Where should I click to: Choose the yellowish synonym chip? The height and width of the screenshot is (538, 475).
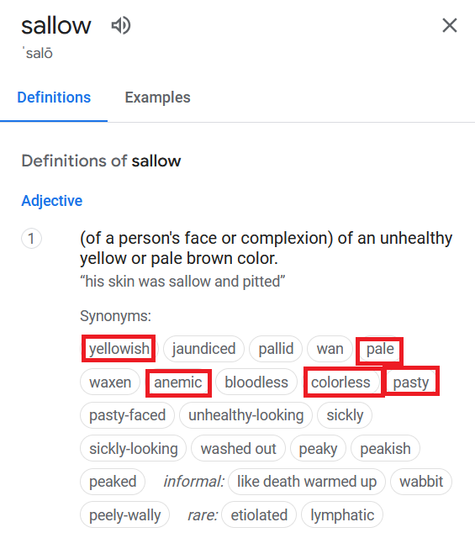(119, 349)
